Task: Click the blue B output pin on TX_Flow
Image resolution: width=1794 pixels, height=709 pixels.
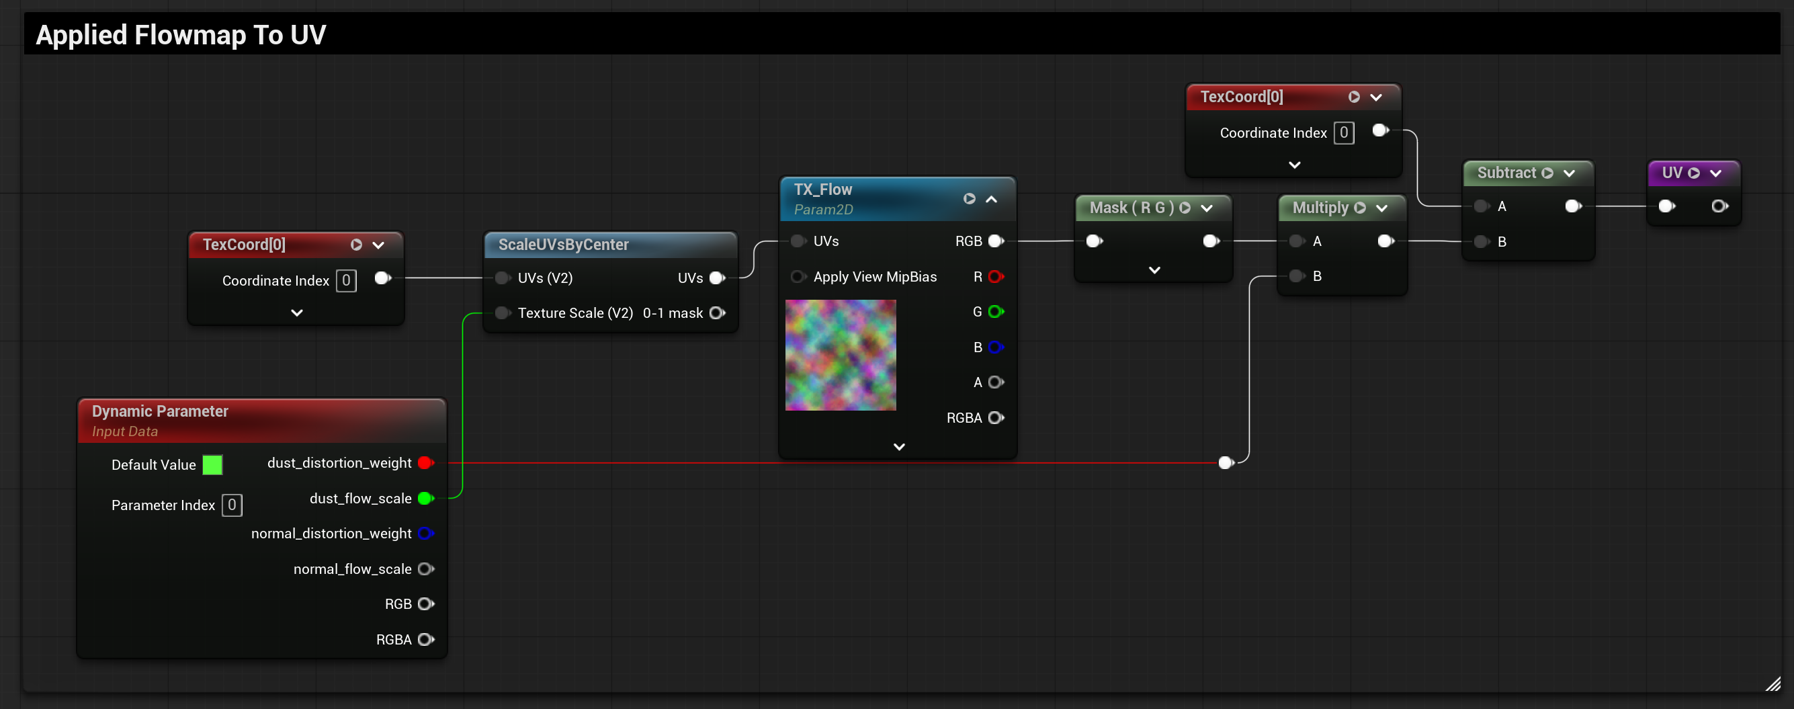Action: click(x=996, y=347)
